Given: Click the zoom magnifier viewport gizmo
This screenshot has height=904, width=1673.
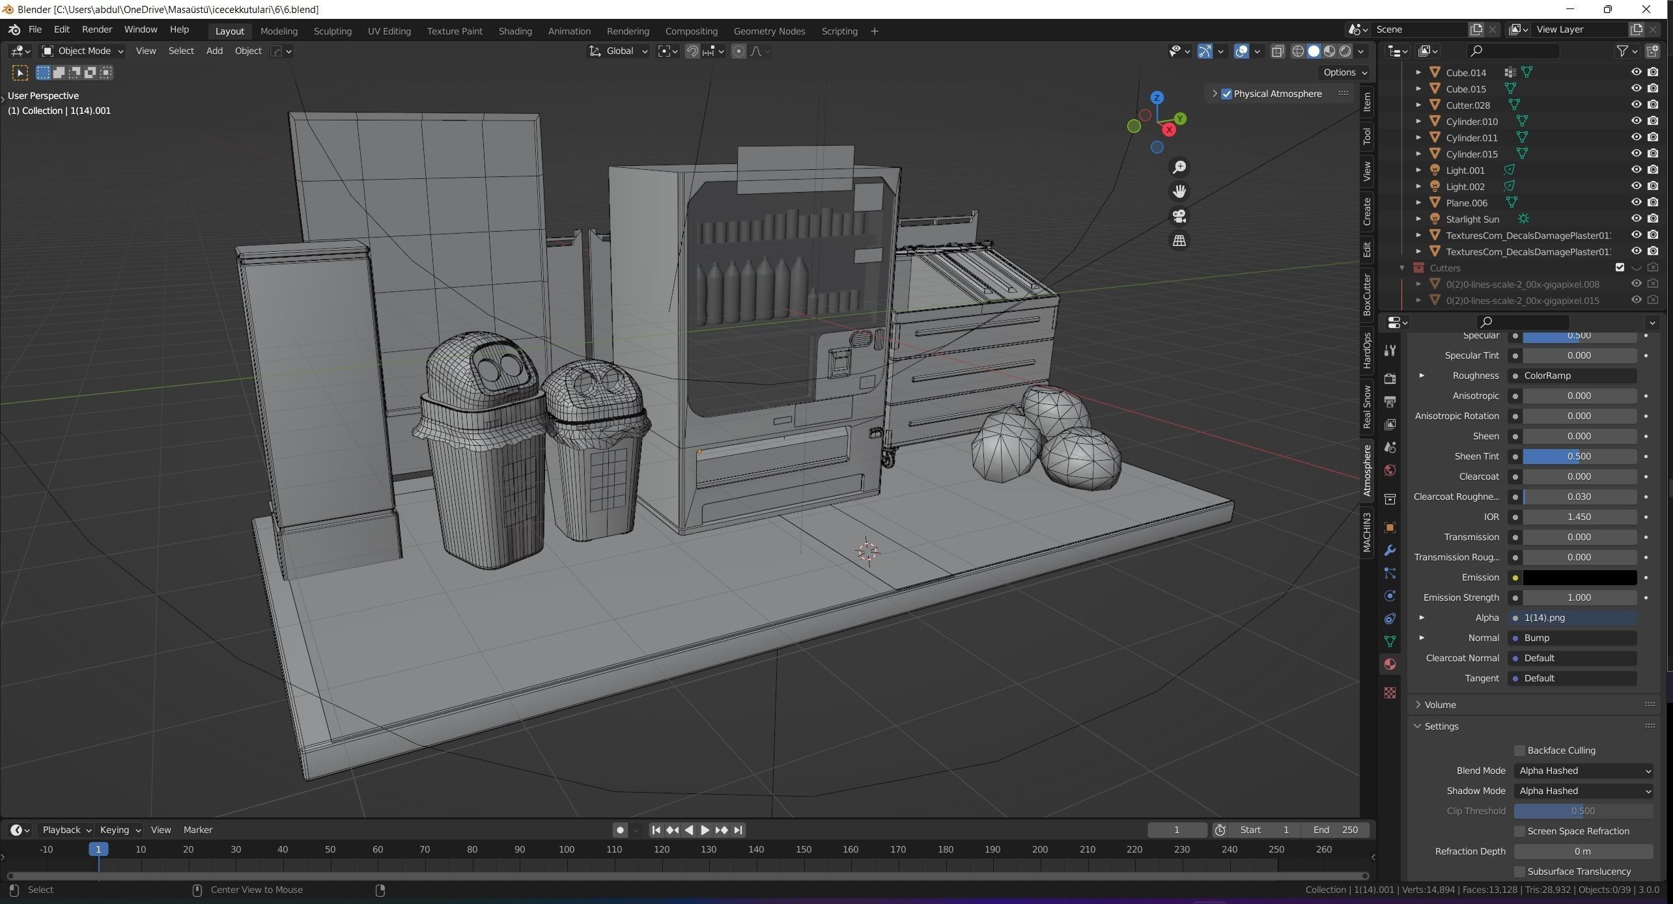Looking at the screenshot, I should click(x=1179, y=167).
